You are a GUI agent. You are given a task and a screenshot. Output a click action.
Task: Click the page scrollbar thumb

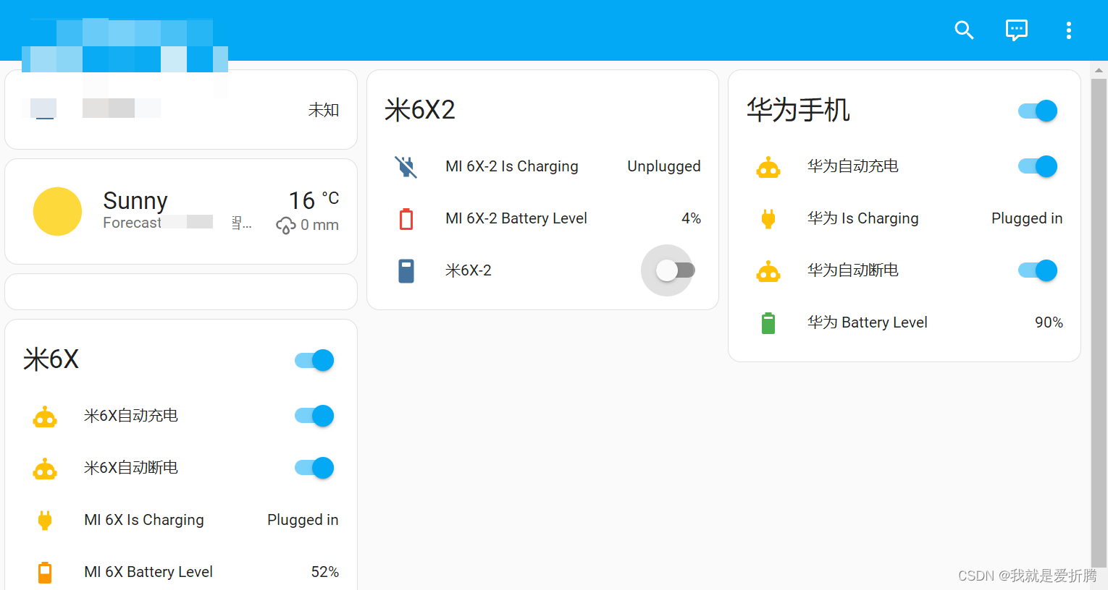(1099, 322)
